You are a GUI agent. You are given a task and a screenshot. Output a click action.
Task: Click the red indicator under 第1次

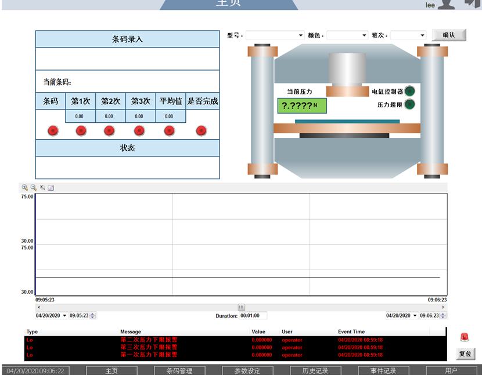tap(81, 131)
